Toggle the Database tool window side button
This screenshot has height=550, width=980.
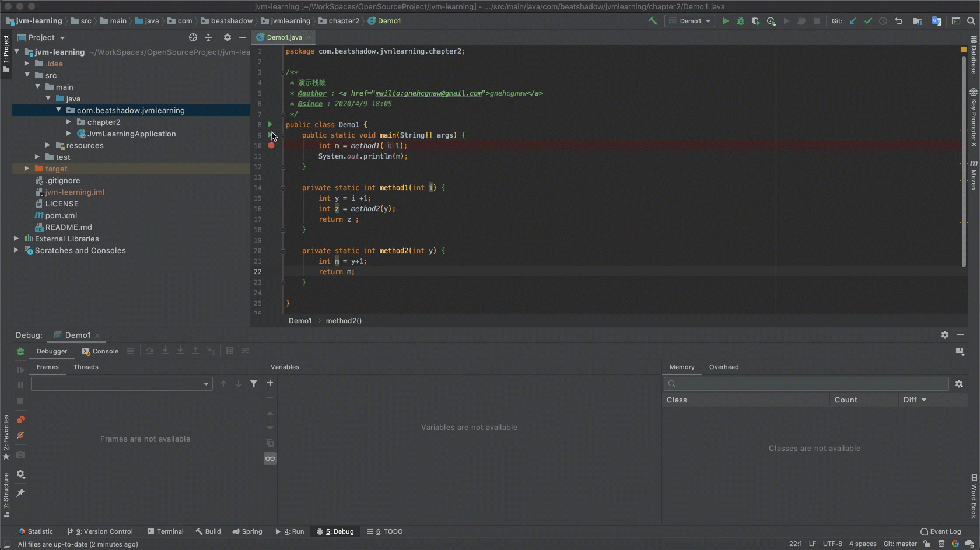click(x=974, y=55)
